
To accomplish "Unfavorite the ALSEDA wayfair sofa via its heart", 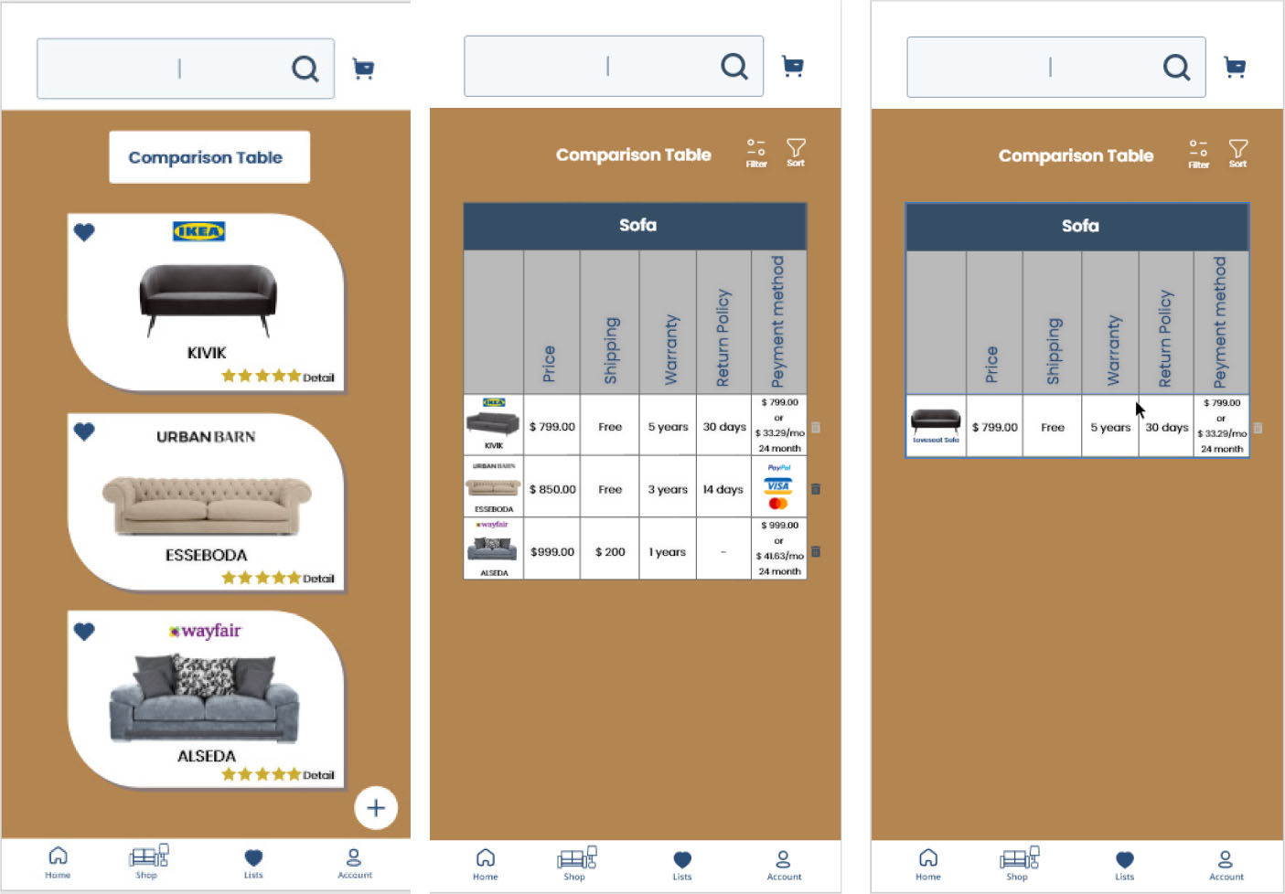I will pyautogui.click(x=84, y=631).
